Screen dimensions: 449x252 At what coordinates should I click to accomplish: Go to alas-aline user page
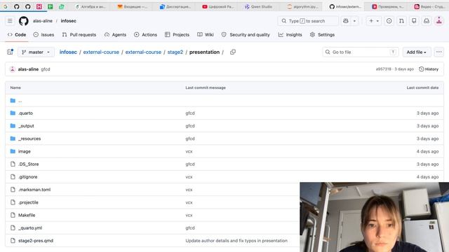43,21
